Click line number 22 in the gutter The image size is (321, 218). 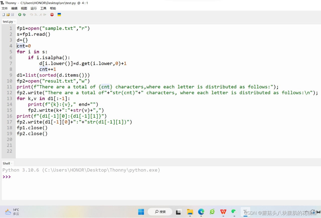point(10,151)
